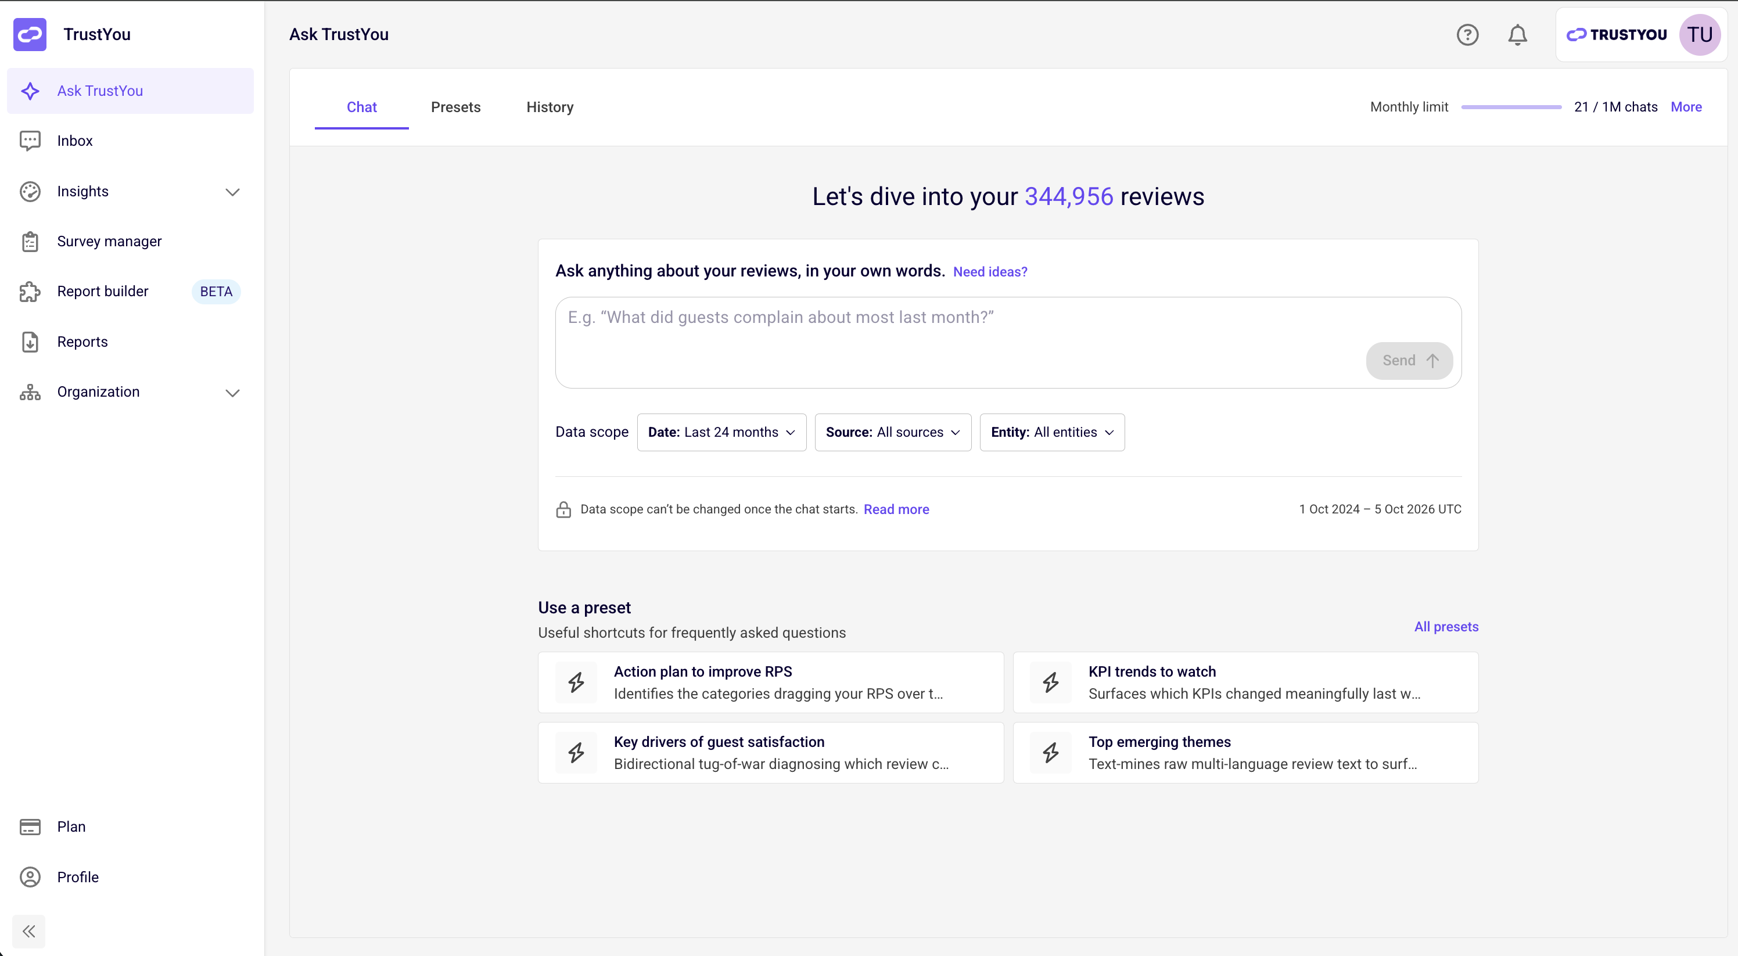Click lightning icon of Key drivers preset
Viewport: 1738px width, 956px height.
pyautogui.click(x=576, y=753)
